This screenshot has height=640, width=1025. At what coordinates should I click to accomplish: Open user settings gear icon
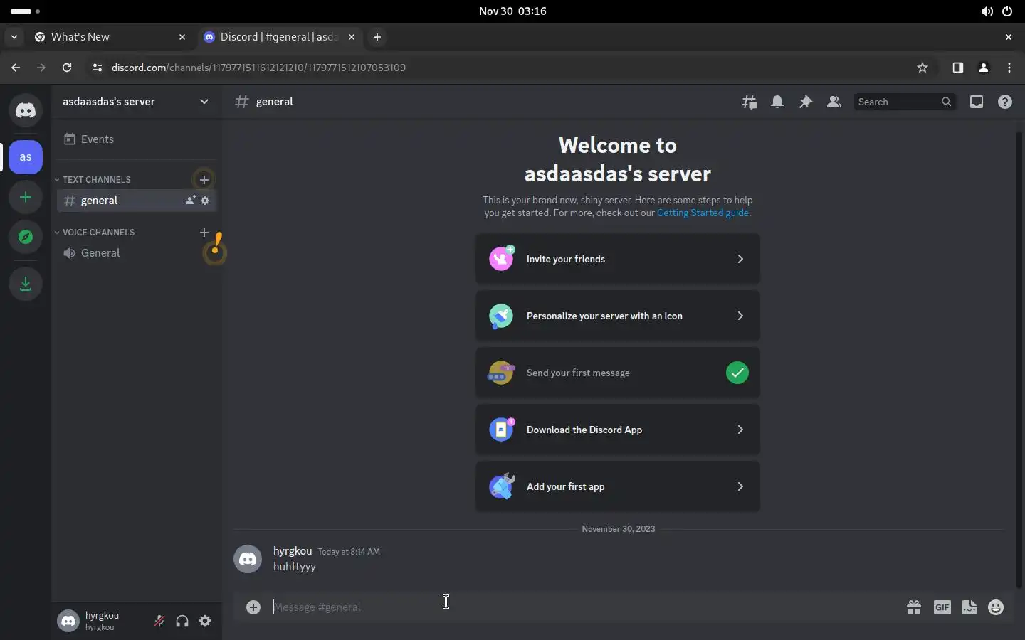[205, 621]
